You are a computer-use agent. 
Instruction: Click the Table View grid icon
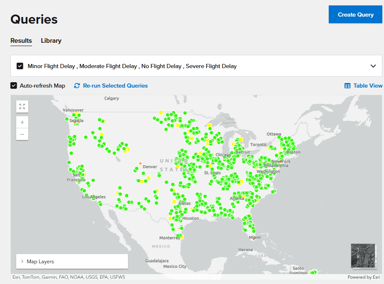click(x=347, y=86)
